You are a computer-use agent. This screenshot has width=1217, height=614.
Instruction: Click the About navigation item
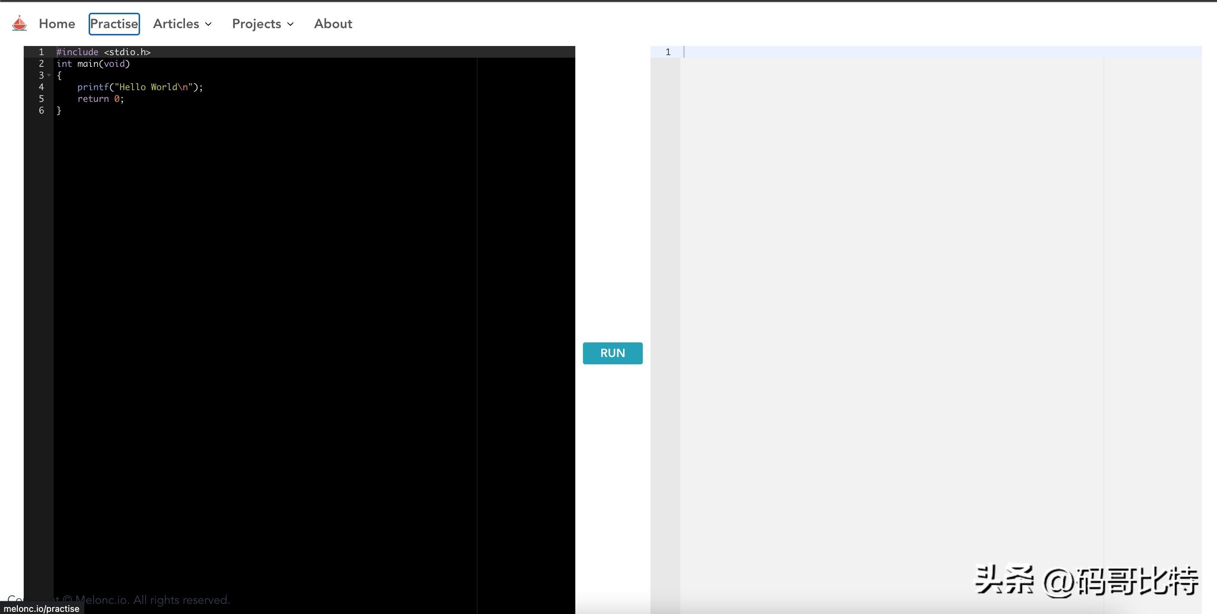point(333,23)
